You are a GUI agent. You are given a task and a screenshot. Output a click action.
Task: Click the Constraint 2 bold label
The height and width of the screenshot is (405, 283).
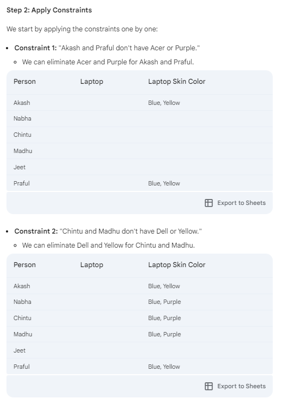click(x=36, y=231)
